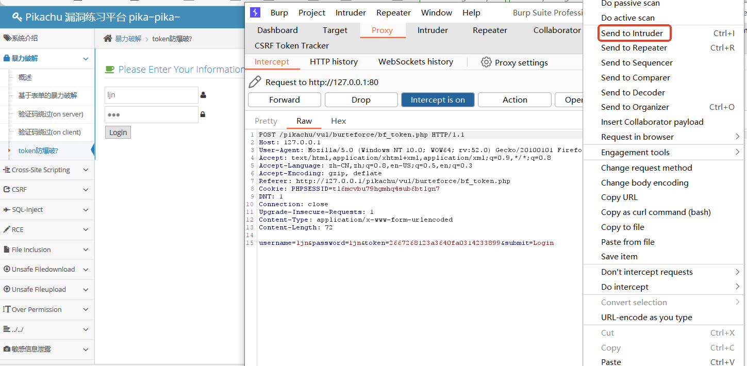Click the pencil icon beside RCE

point(7,229)
